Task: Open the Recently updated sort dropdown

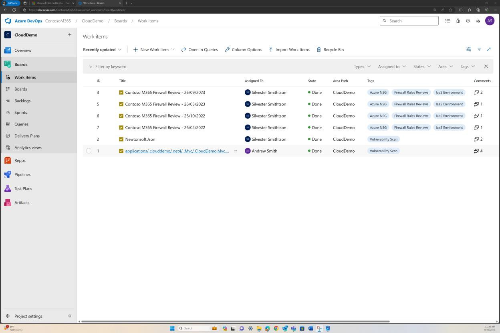Action: tap(102, 49)
